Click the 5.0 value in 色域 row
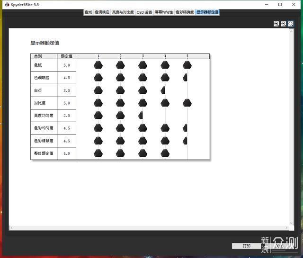The height and width of the screenshot is (258, 303). tap(67, 65)
